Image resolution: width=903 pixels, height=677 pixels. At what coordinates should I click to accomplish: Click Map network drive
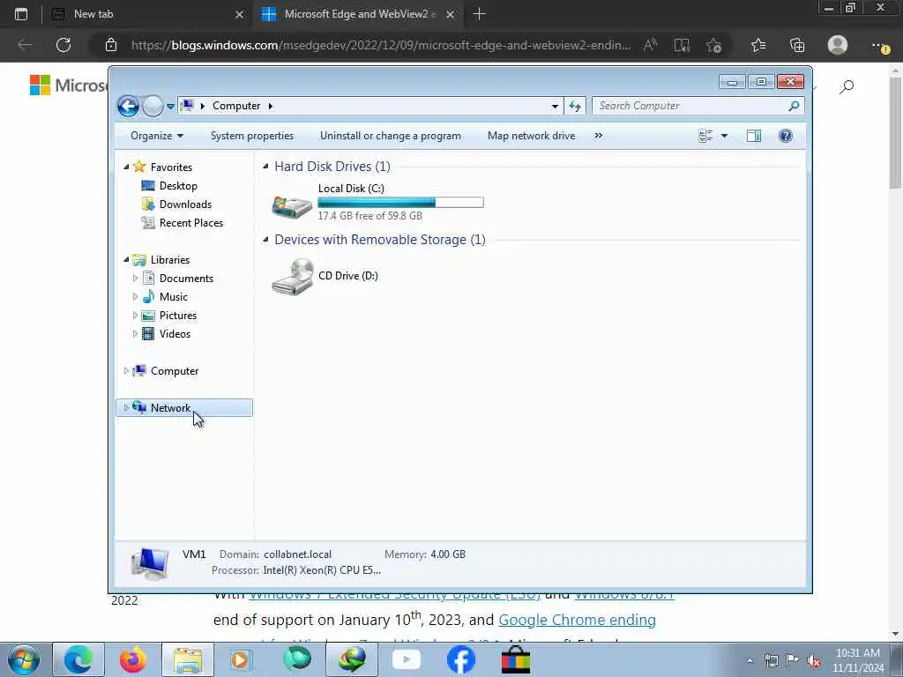(x=531, y=136)
